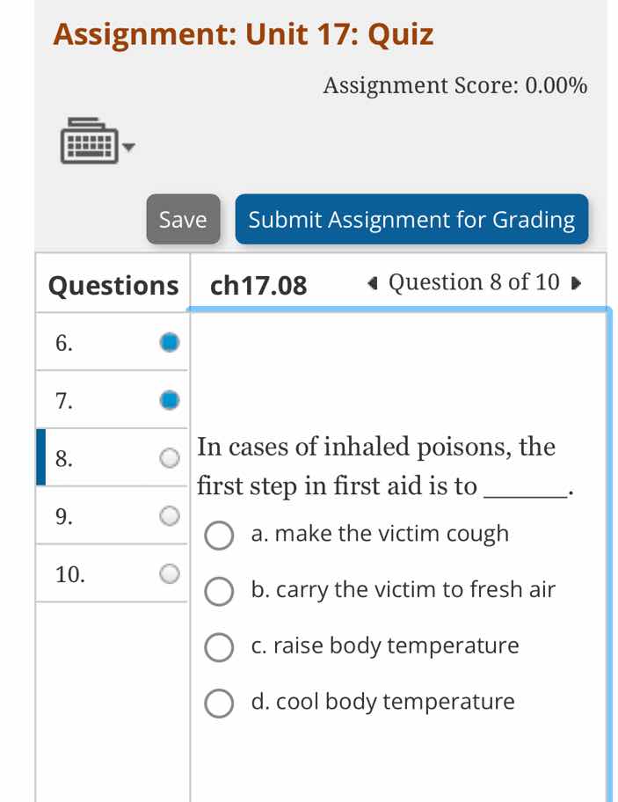Click the Question 8 of 10 label
Viewport: 618px width, 802px height.
point(473,282)
